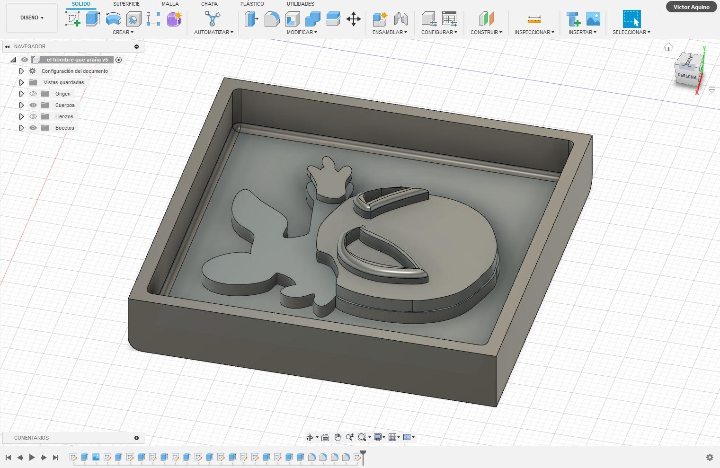The width and height of the screenshot is (720, 468).
Task: Open the CONSTRUIR menu label
Action: [486, 32]
